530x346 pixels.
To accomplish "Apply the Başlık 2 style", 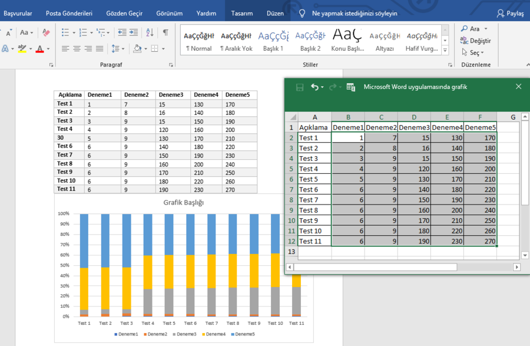I will [x=310, y=42].
